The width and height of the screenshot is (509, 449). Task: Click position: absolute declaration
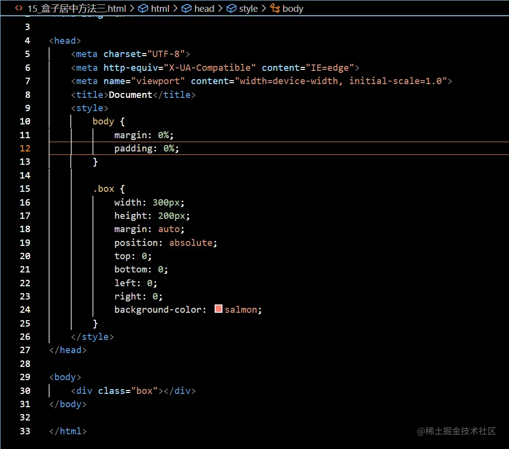[x=165, y=243]
